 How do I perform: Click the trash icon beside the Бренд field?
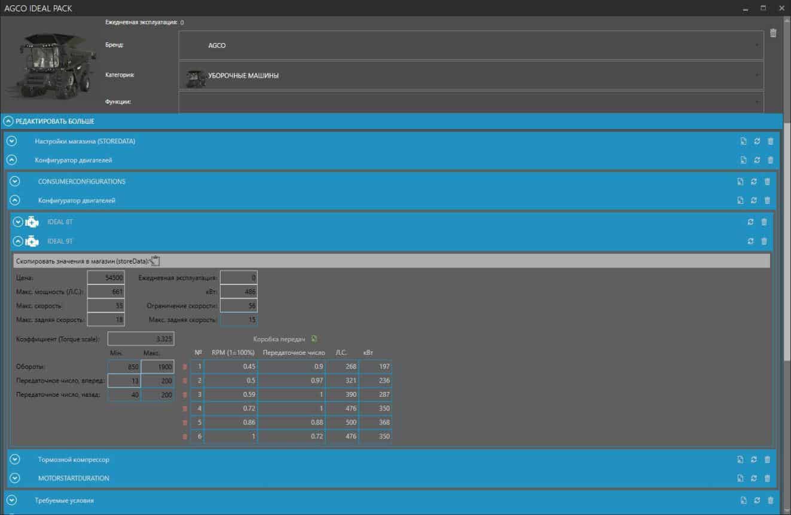click(x=773, y=33)
